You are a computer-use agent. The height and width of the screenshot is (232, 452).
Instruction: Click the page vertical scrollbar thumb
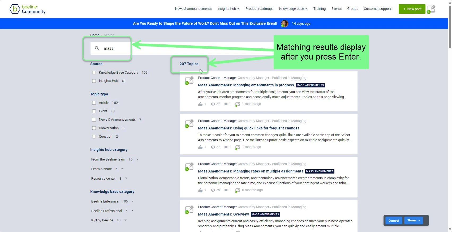[x=450, y=27]
